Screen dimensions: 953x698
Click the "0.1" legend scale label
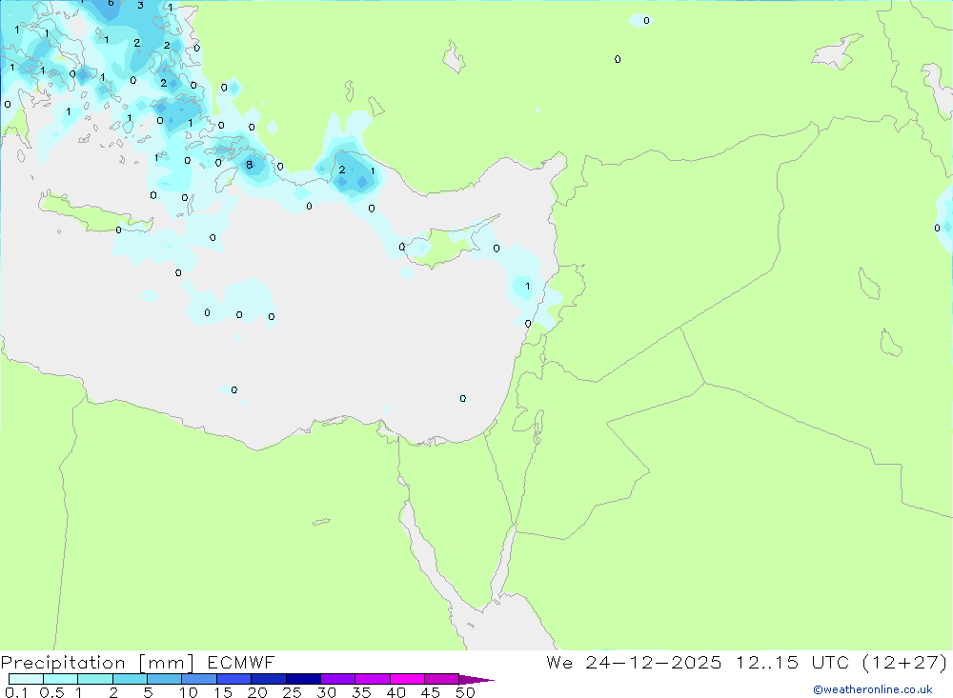tap(16, 692)
